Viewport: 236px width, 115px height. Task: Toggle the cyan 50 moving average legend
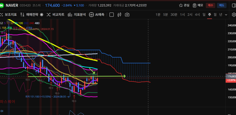point(16,23)
